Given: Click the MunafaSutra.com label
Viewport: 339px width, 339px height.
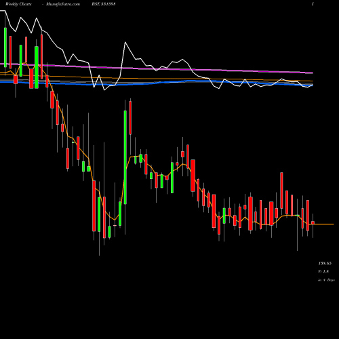Looking at the screenshot, I should 62,4.
